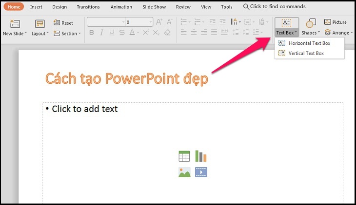The image size is (356, 205).
Task: Select the Home tab
Action: [x=14, y=7]
